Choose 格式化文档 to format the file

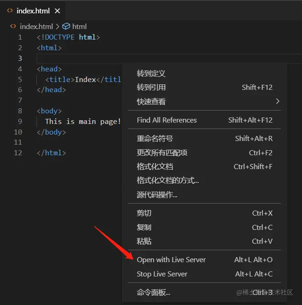[205, 166]
